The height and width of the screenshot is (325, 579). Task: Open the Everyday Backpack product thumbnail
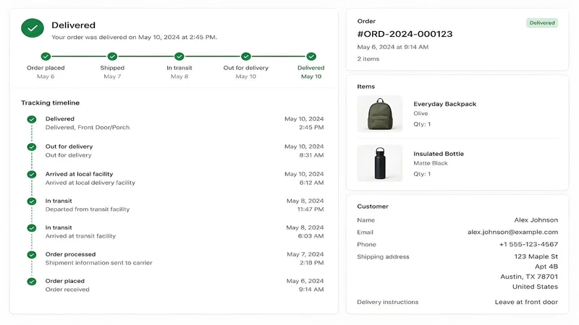379,114
